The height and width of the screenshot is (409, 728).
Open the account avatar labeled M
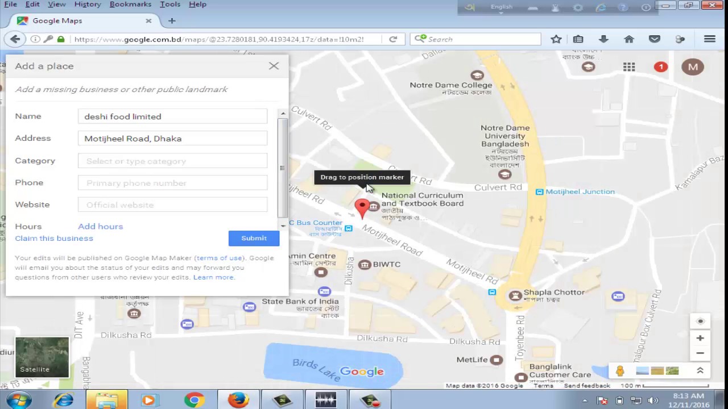[x=693, y=67]
